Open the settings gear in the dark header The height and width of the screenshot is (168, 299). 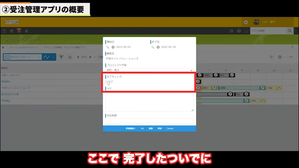tap(231, 31)
